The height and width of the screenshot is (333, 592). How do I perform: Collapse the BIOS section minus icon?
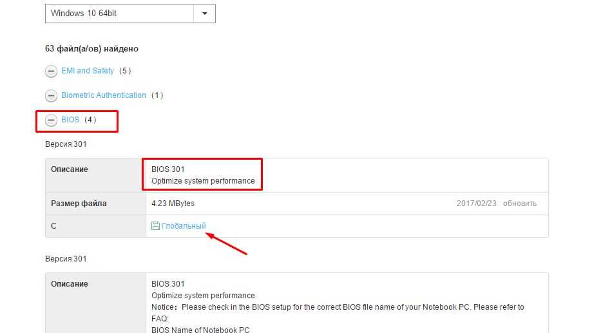pyautogui.click(x=51, y=120)
